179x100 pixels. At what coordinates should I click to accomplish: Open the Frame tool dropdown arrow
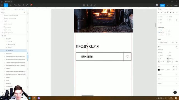coord(12,5)
